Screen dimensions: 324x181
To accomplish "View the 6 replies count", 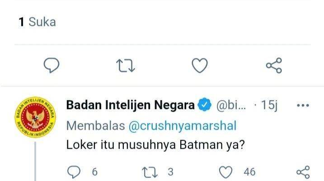I will click(94, 172).
